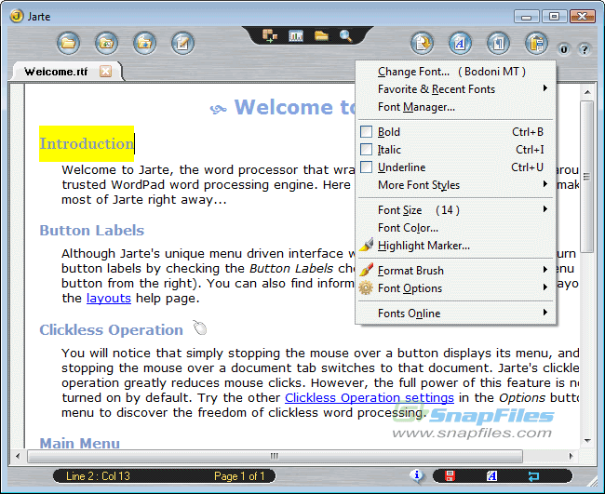Click the small round question mark help button

pyautogui.click(x=585, y=49)
